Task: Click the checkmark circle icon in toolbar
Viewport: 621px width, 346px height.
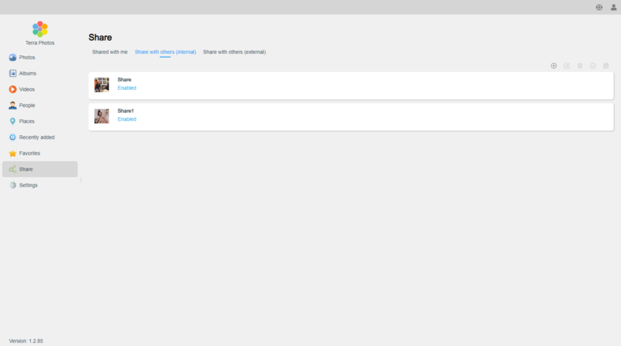Action: pos(593,65)
